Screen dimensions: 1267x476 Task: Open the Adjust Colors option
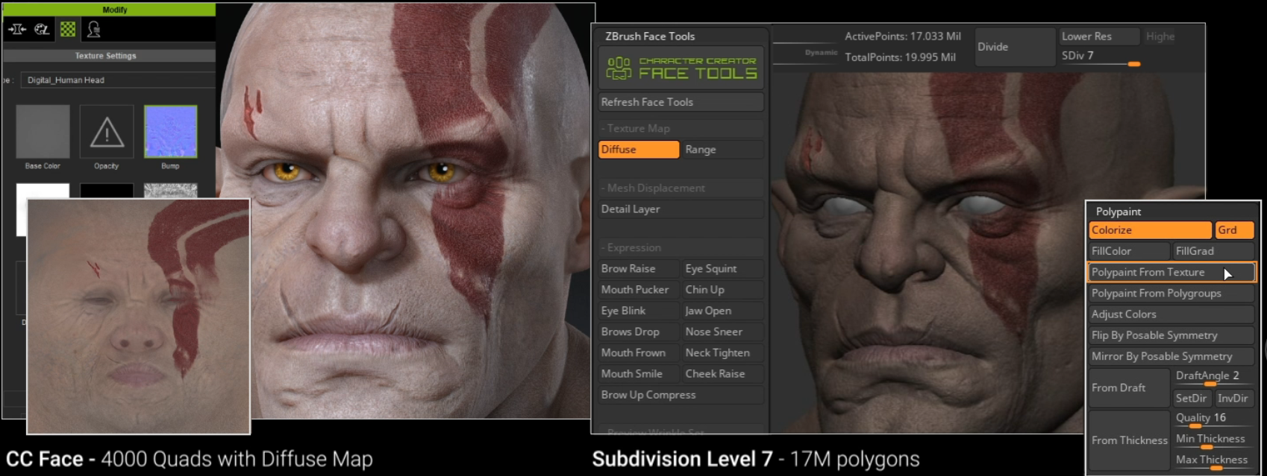point(1171,314)
